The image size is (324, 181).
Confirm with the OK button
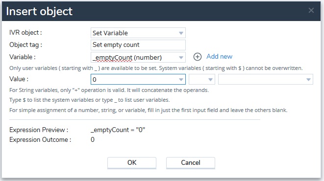click(132, 162)
